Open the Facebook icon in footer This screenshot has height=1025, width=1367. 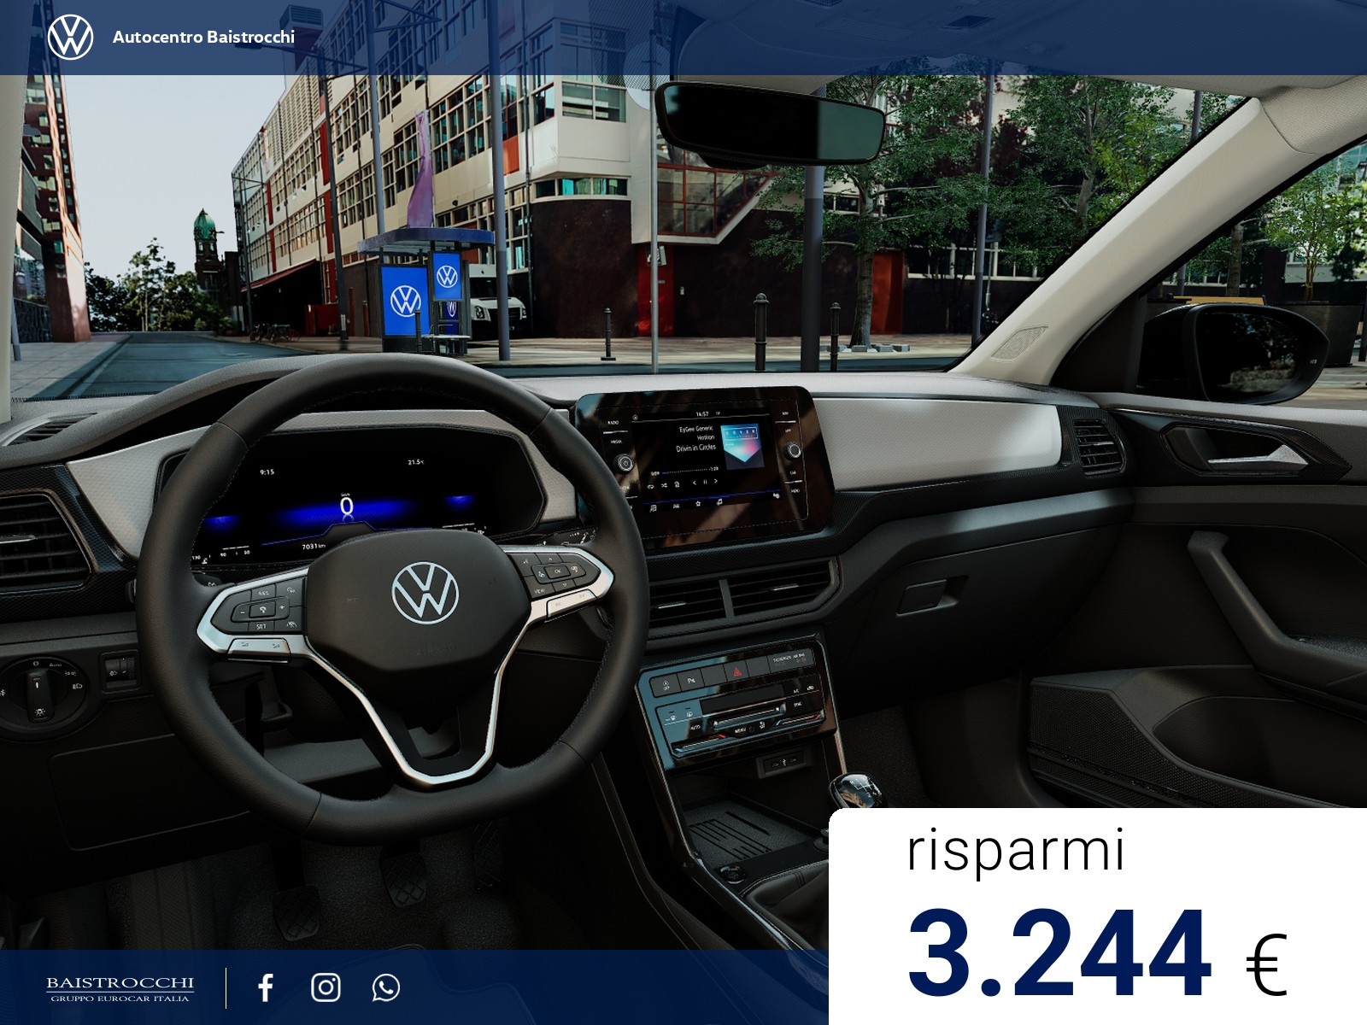pyautogui.click(x=266, y=987)
